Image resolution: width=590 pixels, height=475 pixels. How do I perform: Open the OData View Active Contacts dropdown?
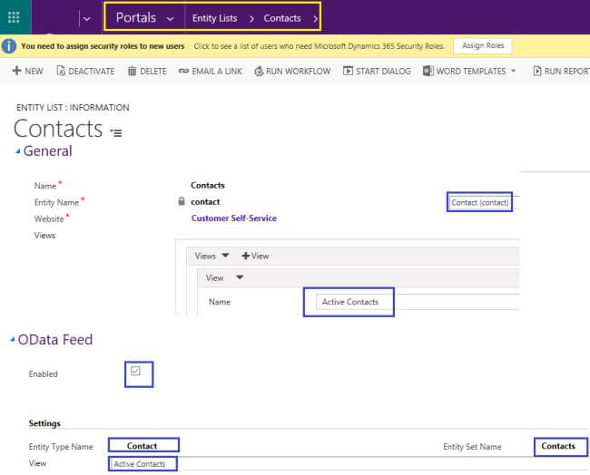(x=143, y=464)
